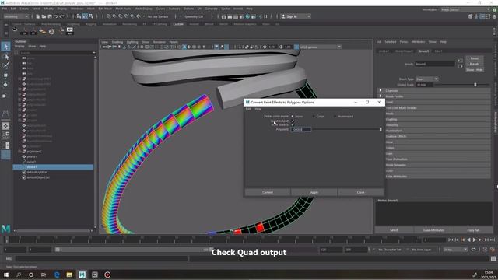Open the Modeling menu set dropdown

[x=16, y=16]
